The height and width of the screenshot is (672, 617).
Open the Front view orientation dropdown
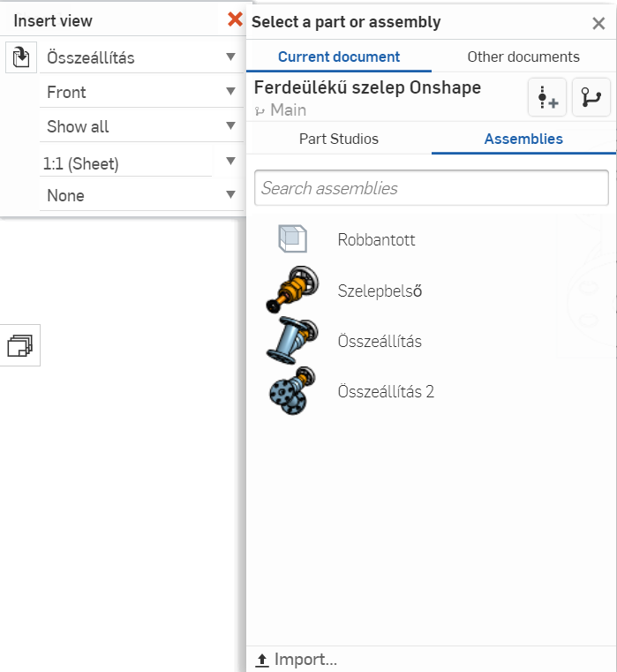141,92
